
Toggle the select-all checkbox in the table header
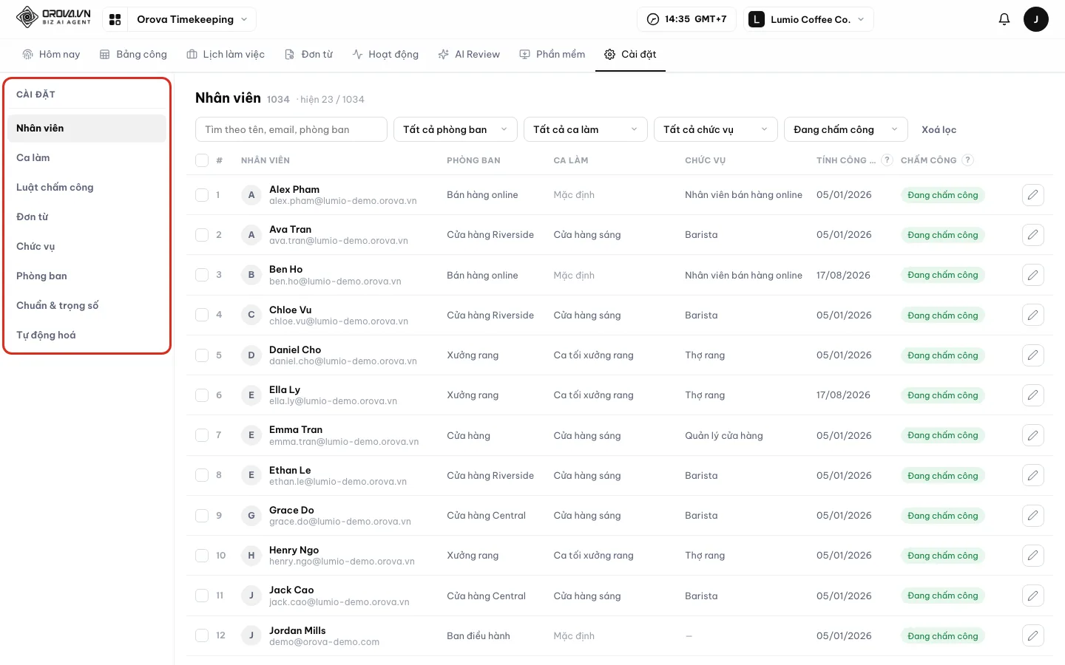tap(202, 160)
